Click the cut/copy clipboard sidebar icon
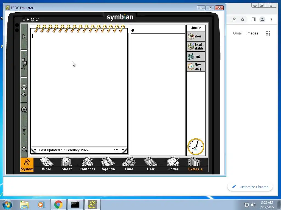Screen dimensions: 281x210 (x=24, y=64)
